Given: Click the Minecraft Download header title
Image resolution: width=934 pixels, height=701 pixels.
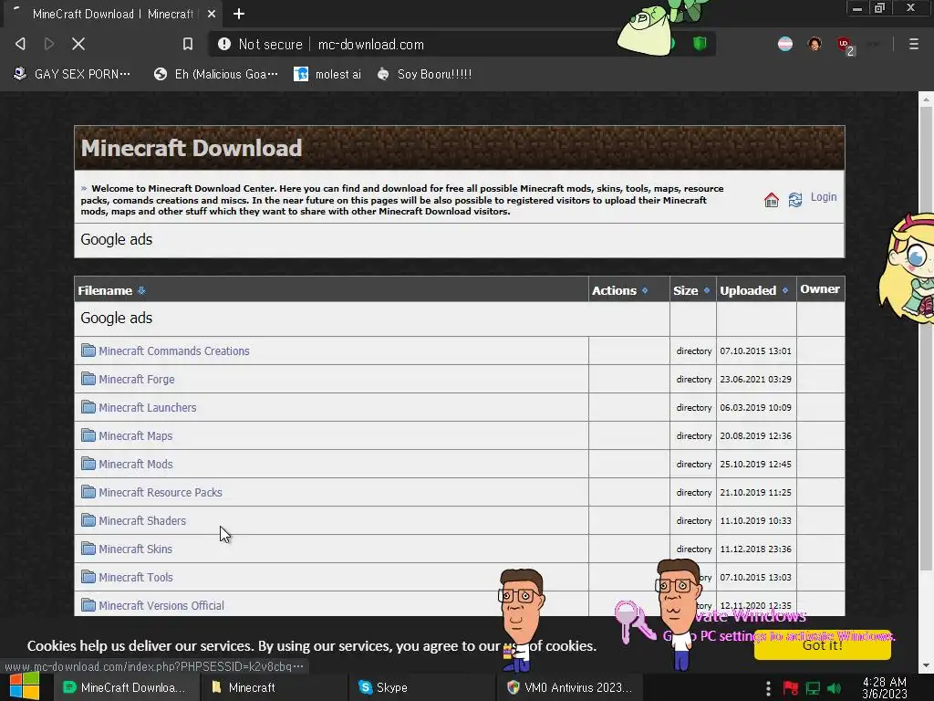Looking at the screenshot, I should coord(192,148).
